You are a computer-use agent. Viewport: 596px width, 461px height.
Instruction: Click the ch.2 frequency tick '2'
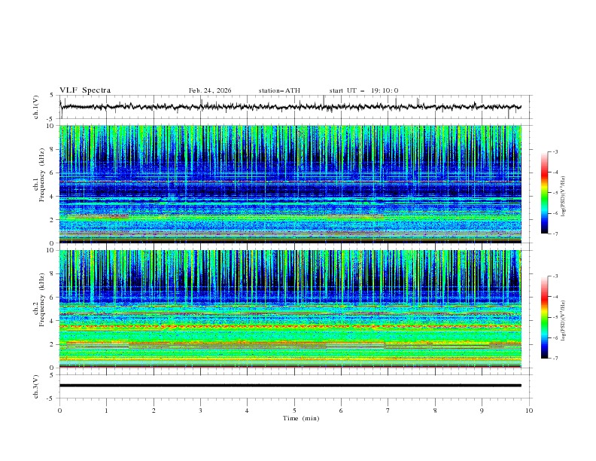click(53, 344)
